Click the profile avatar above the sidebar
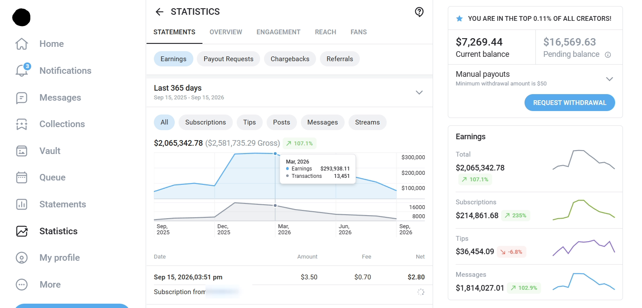 pos(22,17)
